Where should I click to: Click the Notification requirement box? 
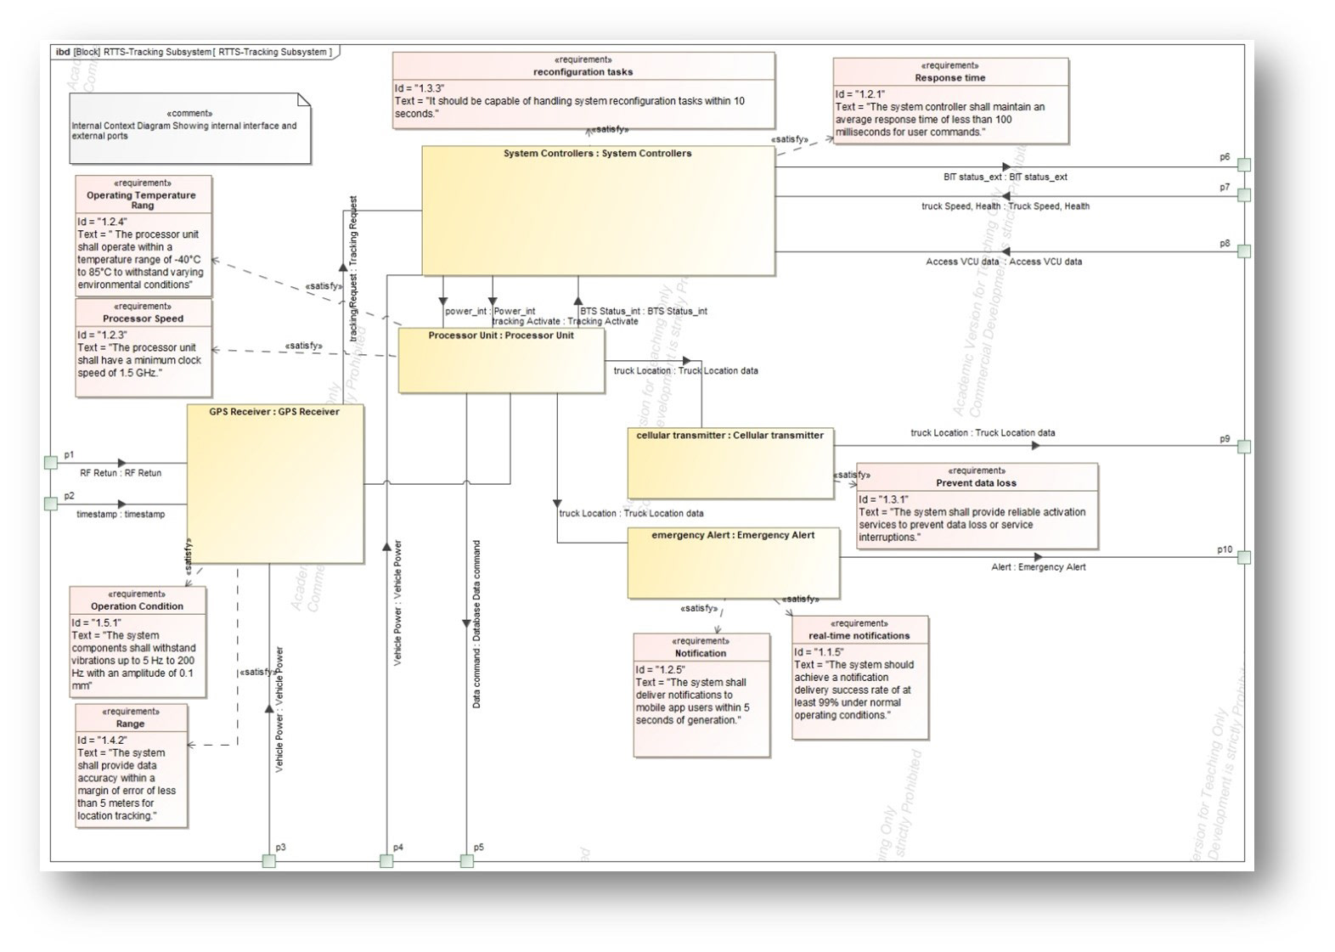(701, 694)
